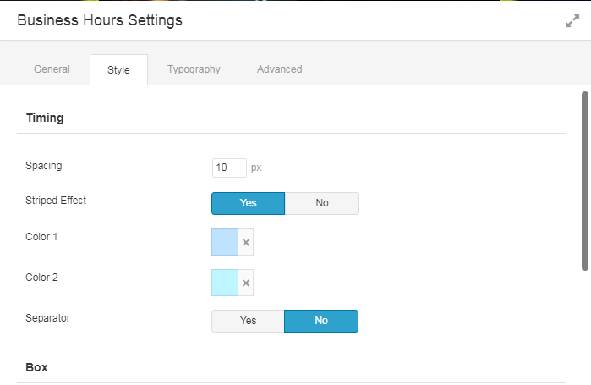591x385 pixels.
Task: Focus the Spacing value input field
Action: [229, 168]
